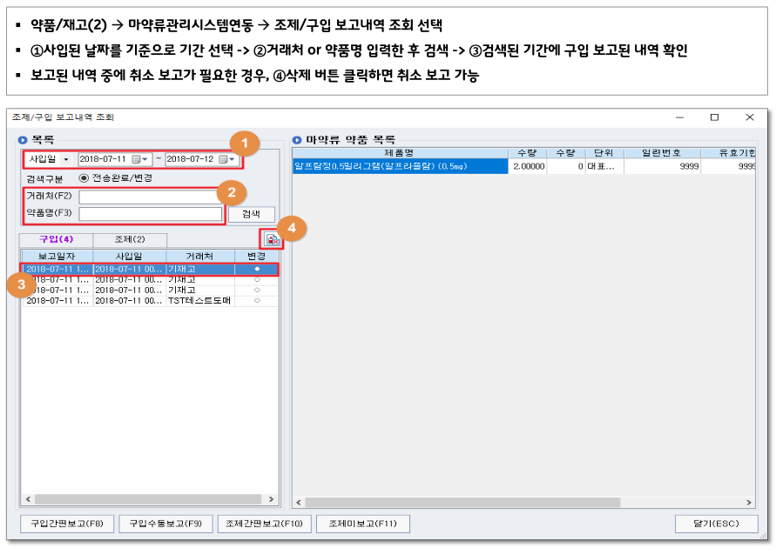Click the 마약류 약품 목록 bullet icon

pyautogui.click(x=297, y=139)
